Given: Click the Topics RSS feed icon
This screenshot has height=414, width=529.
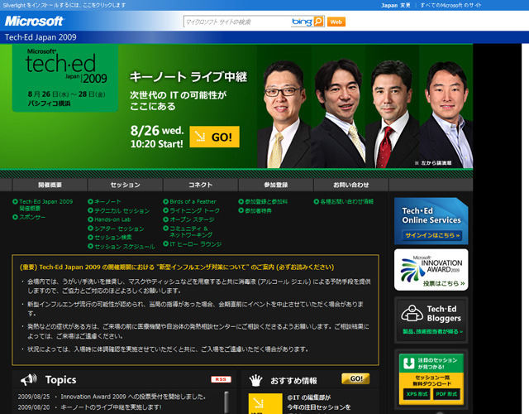Looking at the screenshot, I should (x=221, y=379).
